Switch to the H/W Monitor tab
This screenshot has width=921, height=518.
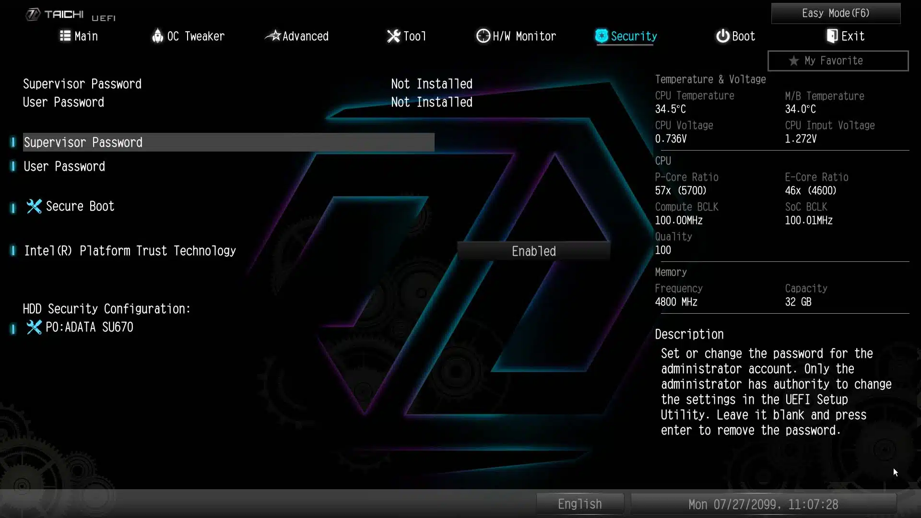click(516, 36)
